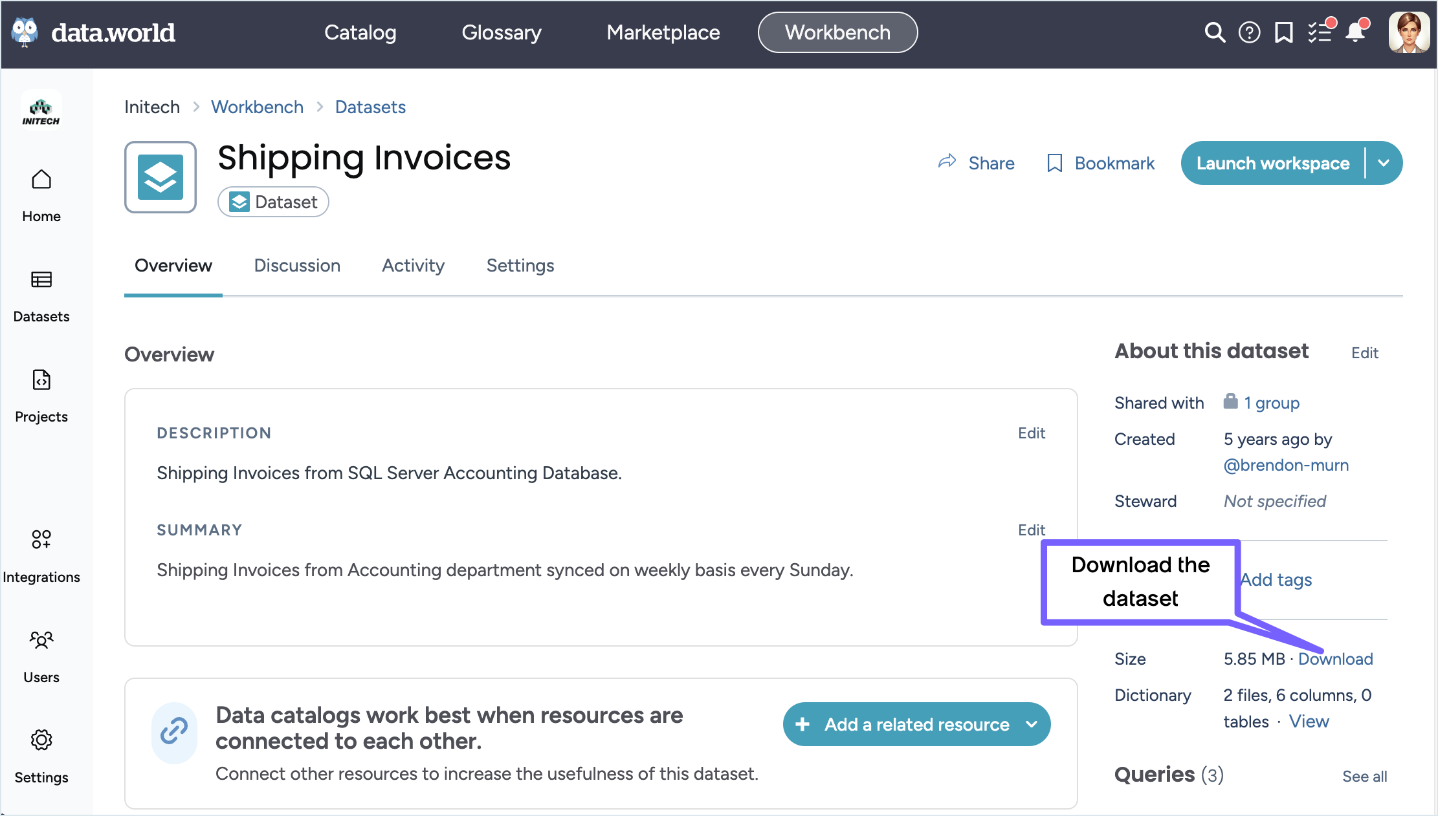This screenshot has height=816, width=1438.
Task: Switch to the Activity tab
Action: [414, 265]
